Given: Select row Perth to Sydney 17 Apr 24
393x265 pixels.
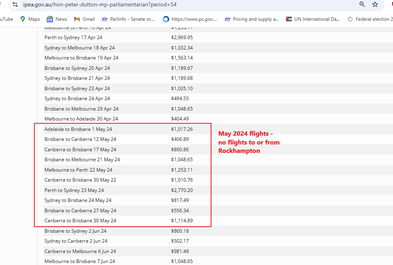Looking at the screenshot, I should [x=218, y=38].
